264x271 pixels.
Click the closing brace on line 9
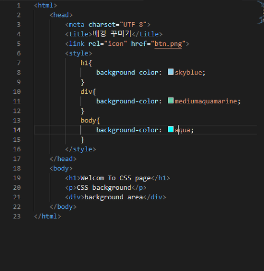pyautogui.click(x=82, y=82)
